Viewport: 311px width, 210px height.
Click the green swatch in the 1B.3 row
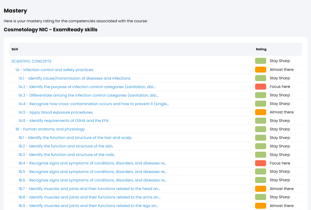tap(261, 155)
